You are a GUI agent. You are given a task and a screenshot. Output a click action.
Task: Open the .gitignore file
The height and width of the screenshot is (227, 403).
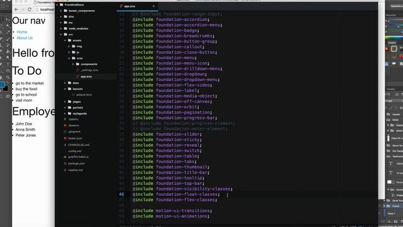tap(74, 132)
